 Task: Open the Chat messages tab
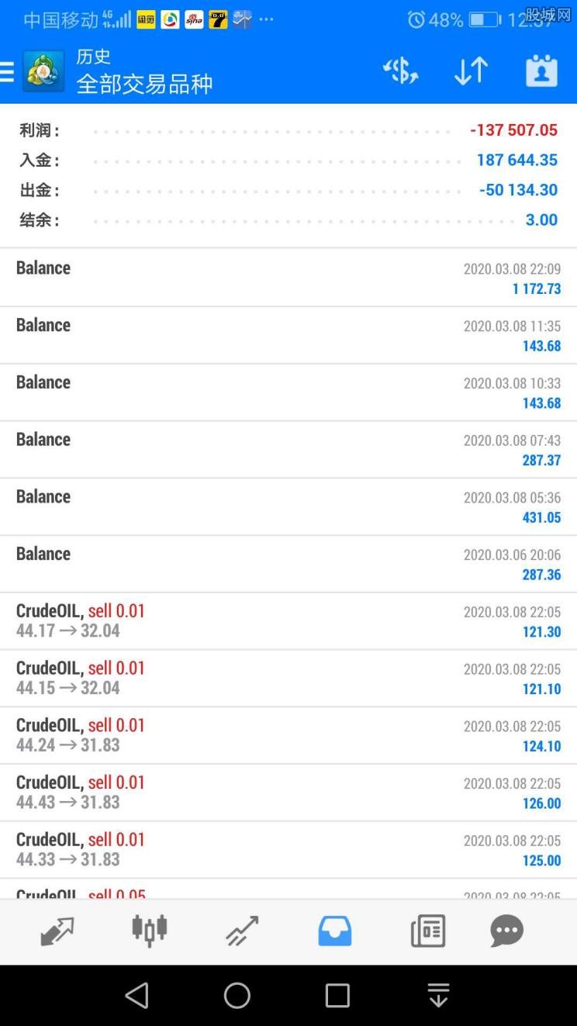506,931
